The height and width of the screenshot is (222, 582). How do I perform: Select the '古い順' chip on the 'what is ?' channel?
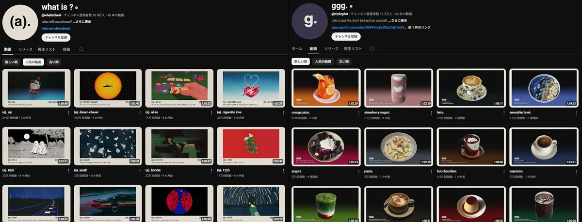pyautogui.click(x=53, y=62)
